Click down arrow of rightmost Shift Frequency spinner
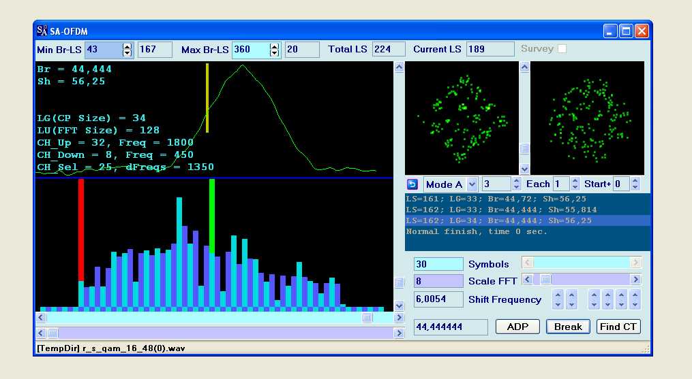692x379 pixels. coord(635,305)
